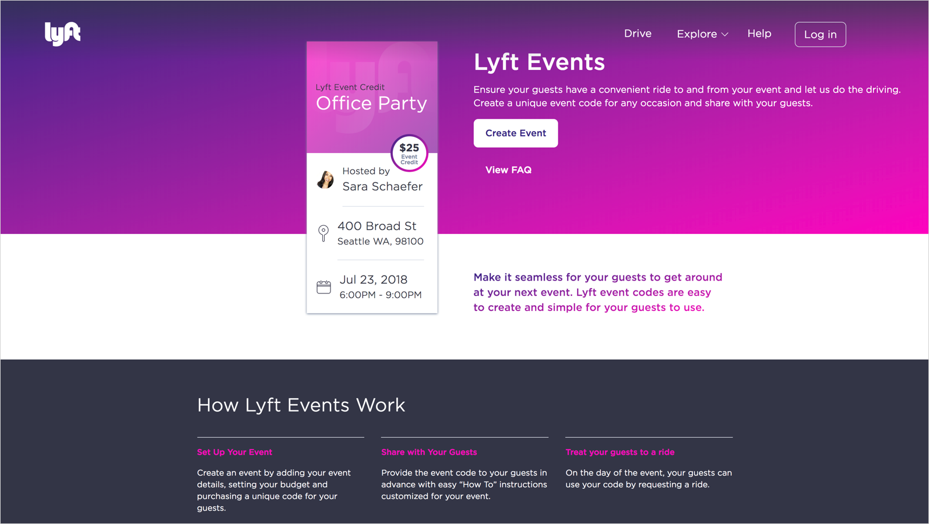Open the View FAQ link
Image resolution: width=929 pixels, height=524 pixels.
coord(508,170)
